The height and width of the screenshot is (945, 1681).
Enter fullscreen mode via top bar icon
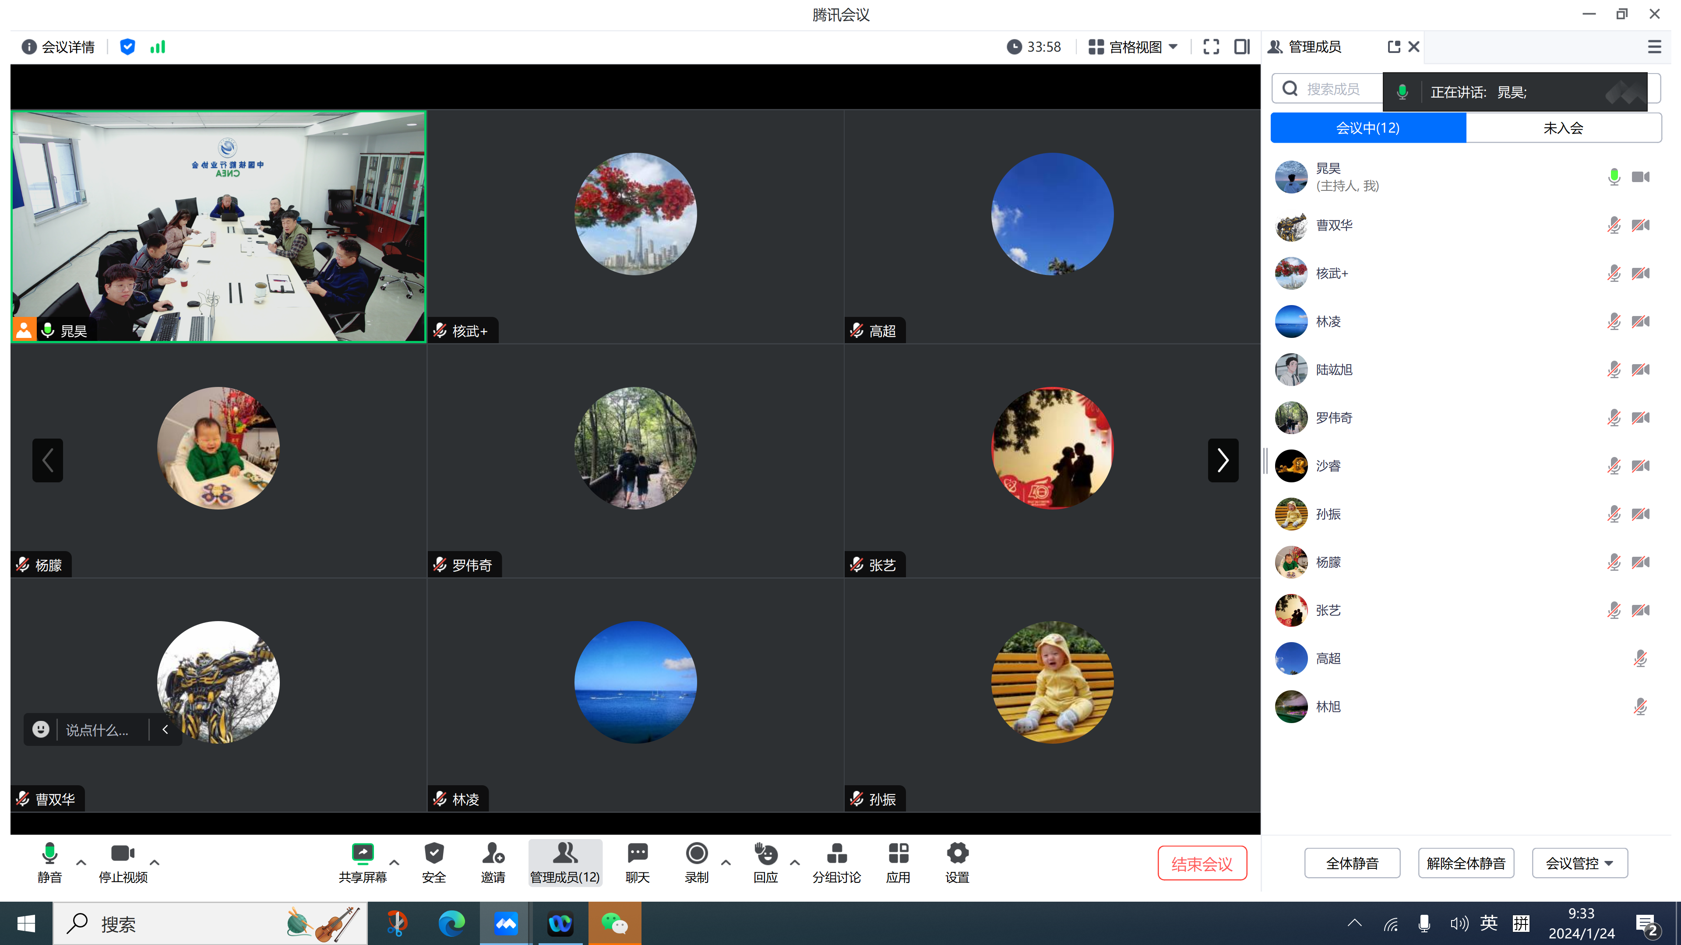[x=1211, y=47]
